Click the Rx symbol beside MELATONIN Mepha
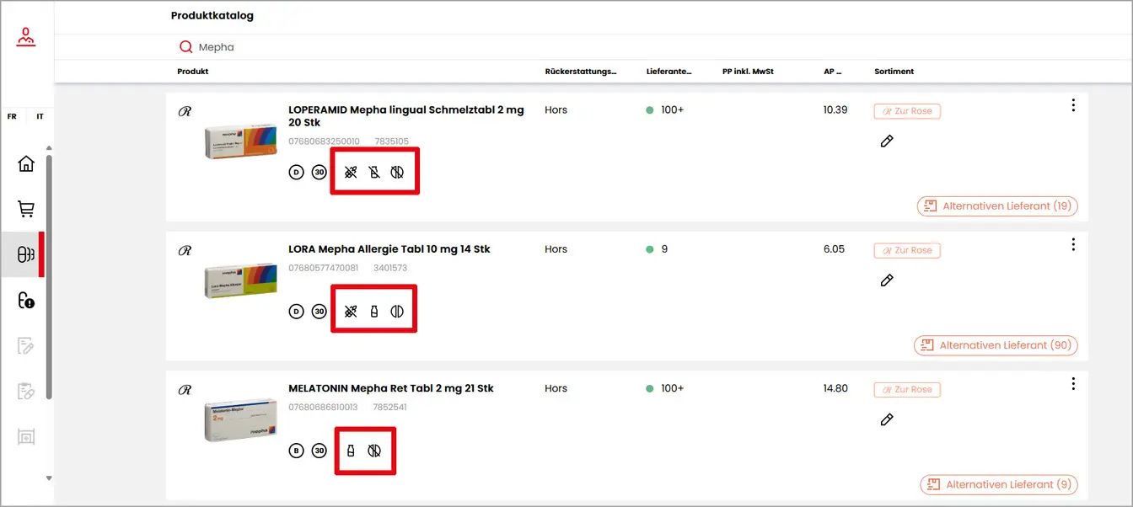1133x507 pixels. [185, 390]
